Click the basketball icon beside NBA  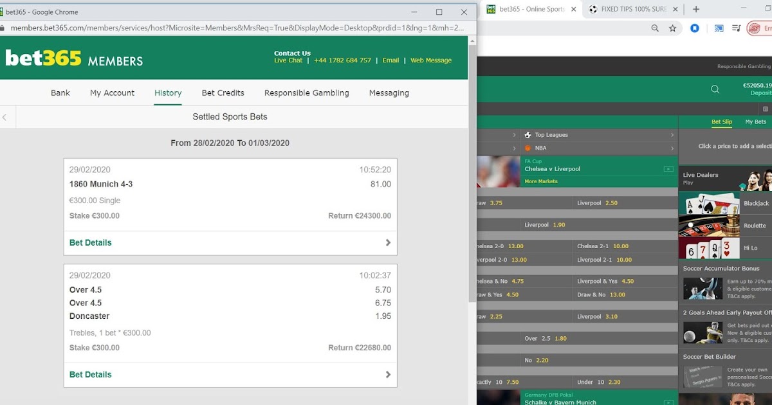point(528,148)
